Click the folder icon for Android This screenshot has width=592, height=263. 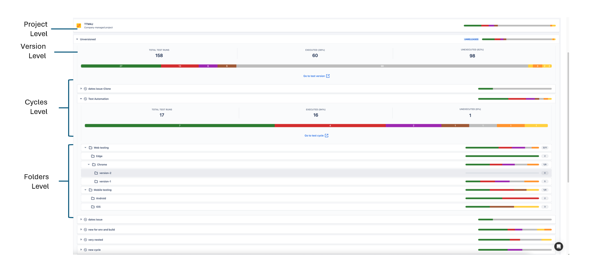93,198
